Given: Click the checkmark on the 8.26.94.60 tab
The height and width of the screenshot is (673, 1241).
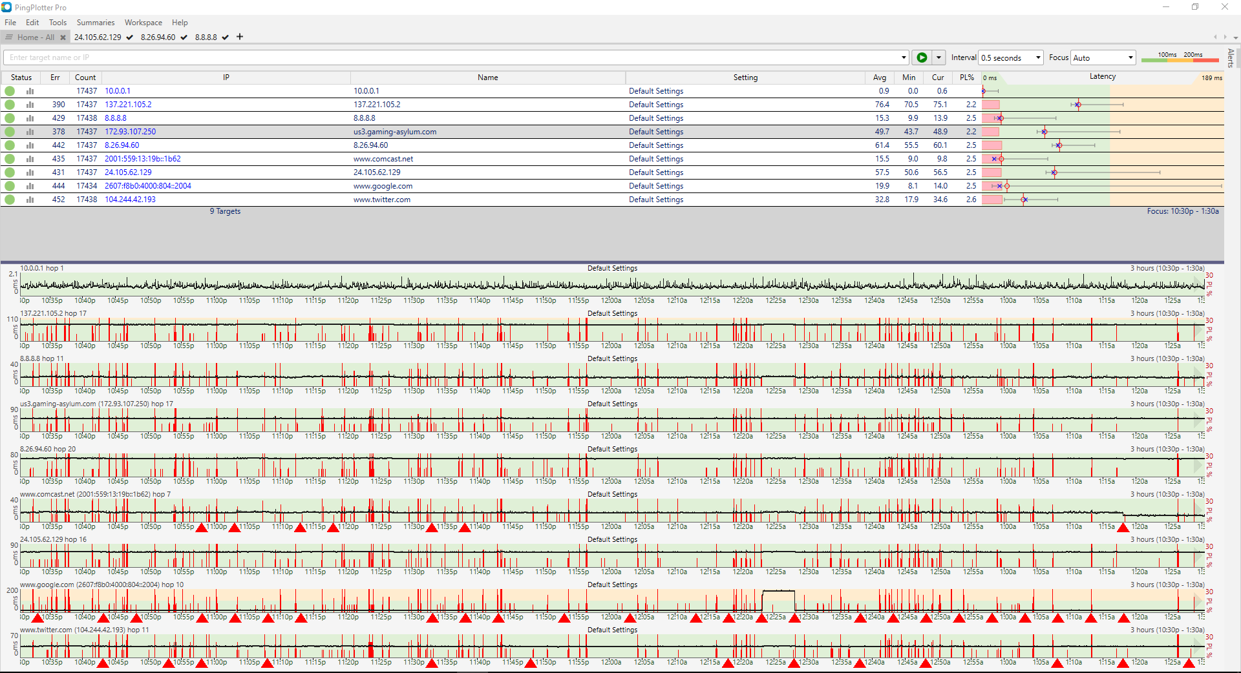Looking at the screenshot, I should click(184, 37).
